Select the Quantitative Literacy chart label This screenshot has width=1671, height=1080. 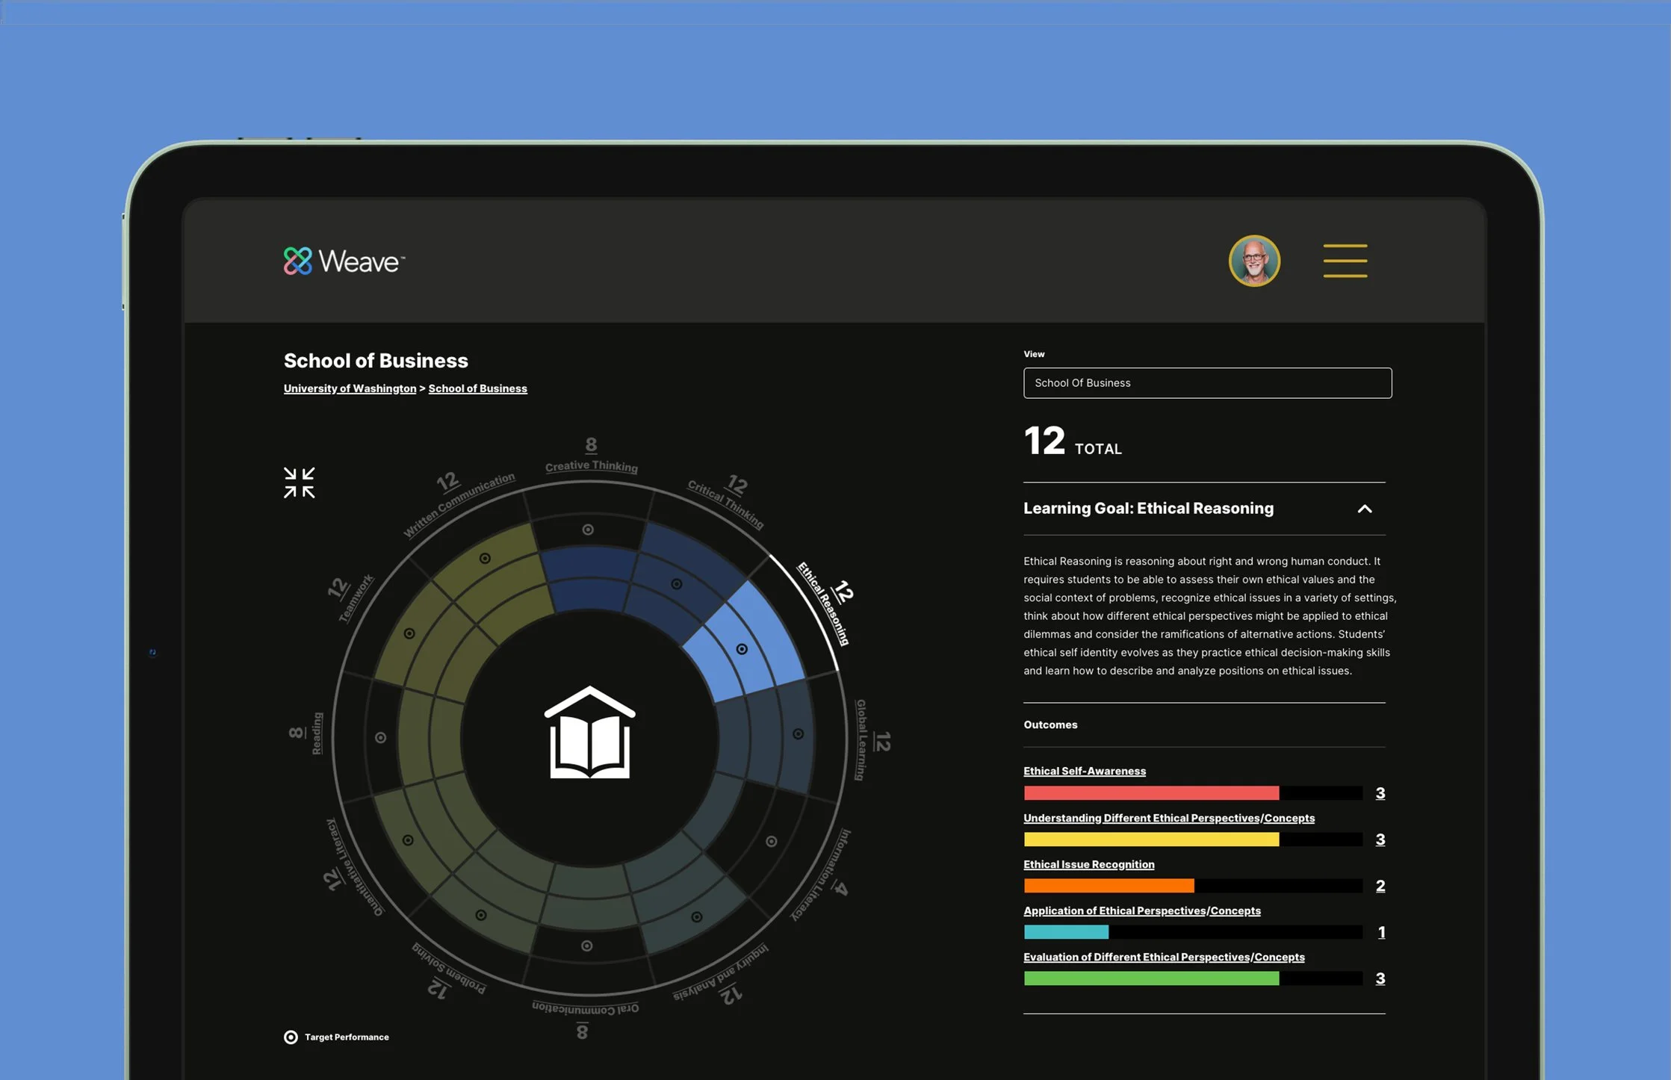(355, 867)
